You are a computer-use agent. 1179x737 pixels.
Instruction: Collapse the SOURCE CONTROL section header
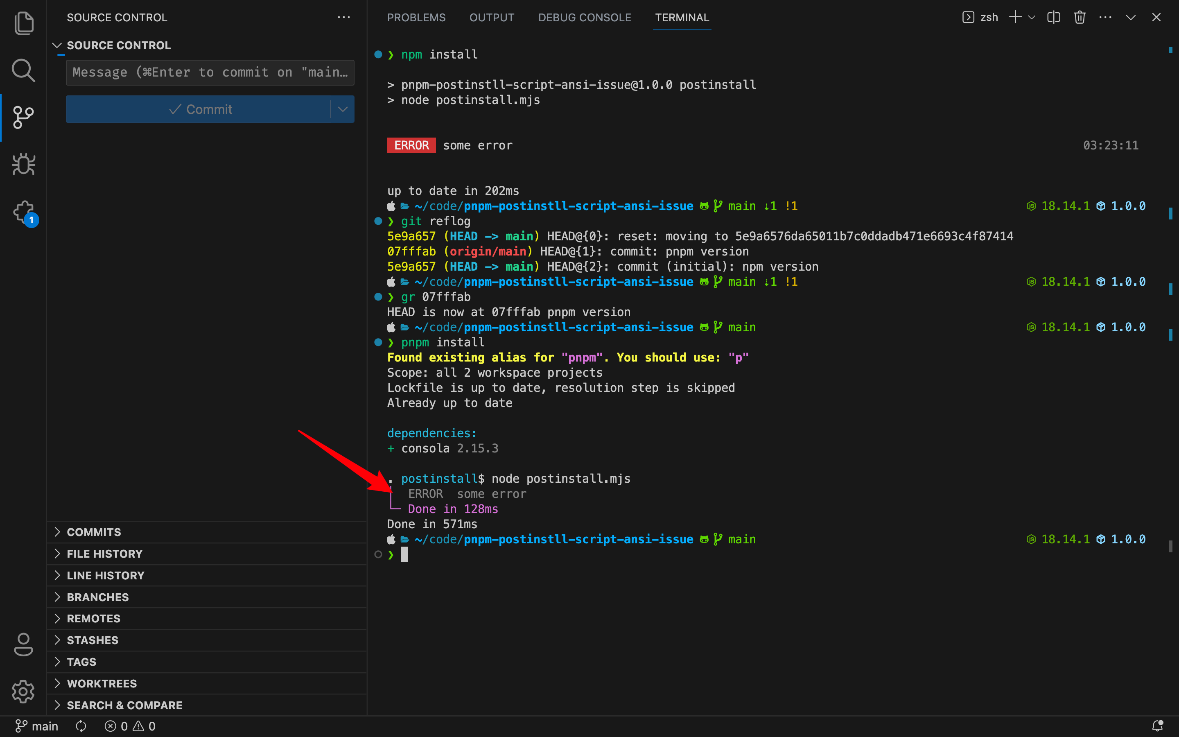click(118, 45)
